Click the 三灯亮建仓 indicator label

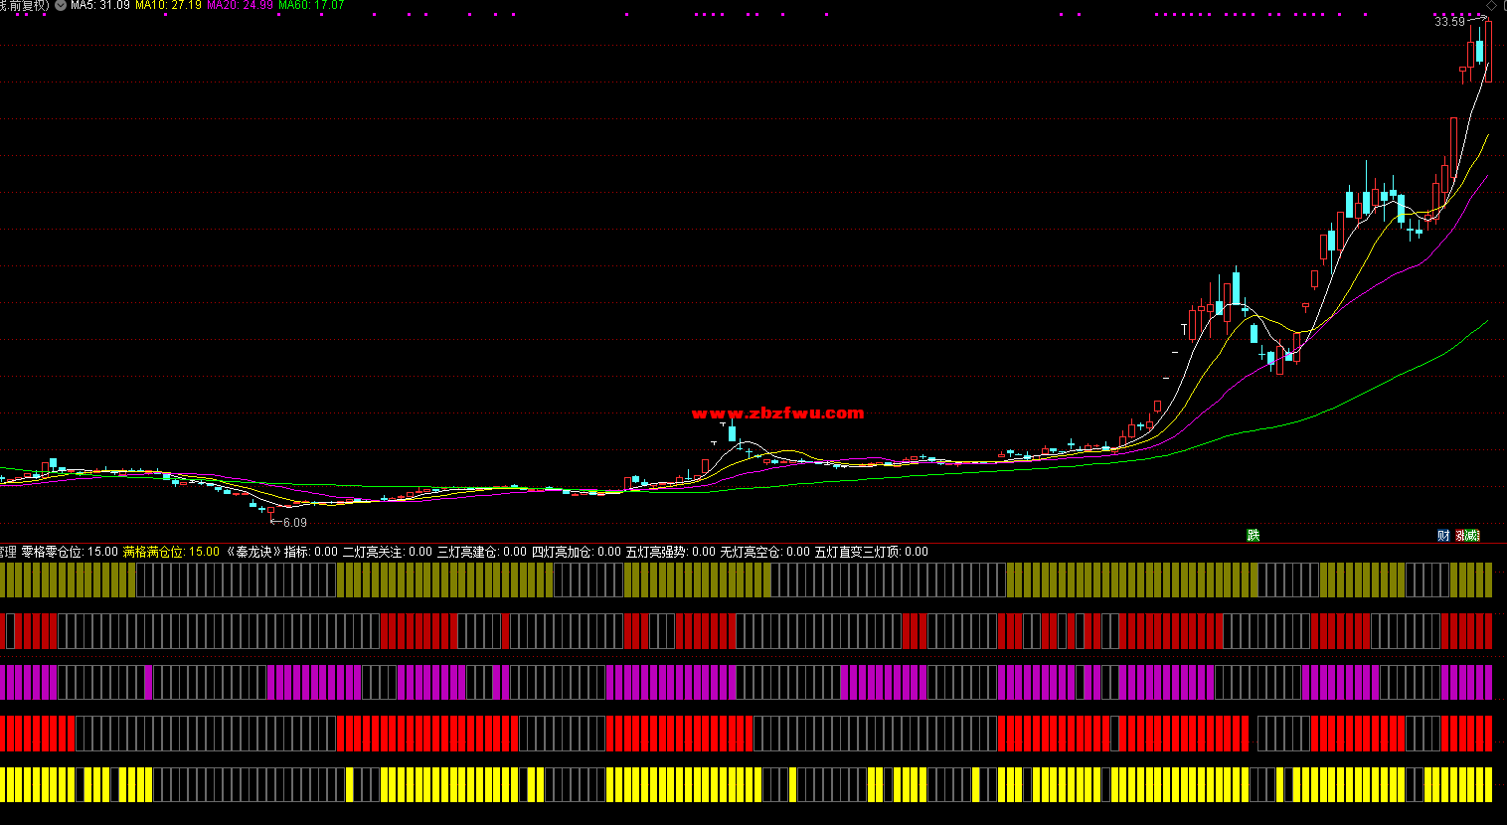pyautogui.click(x=481, y=552)
